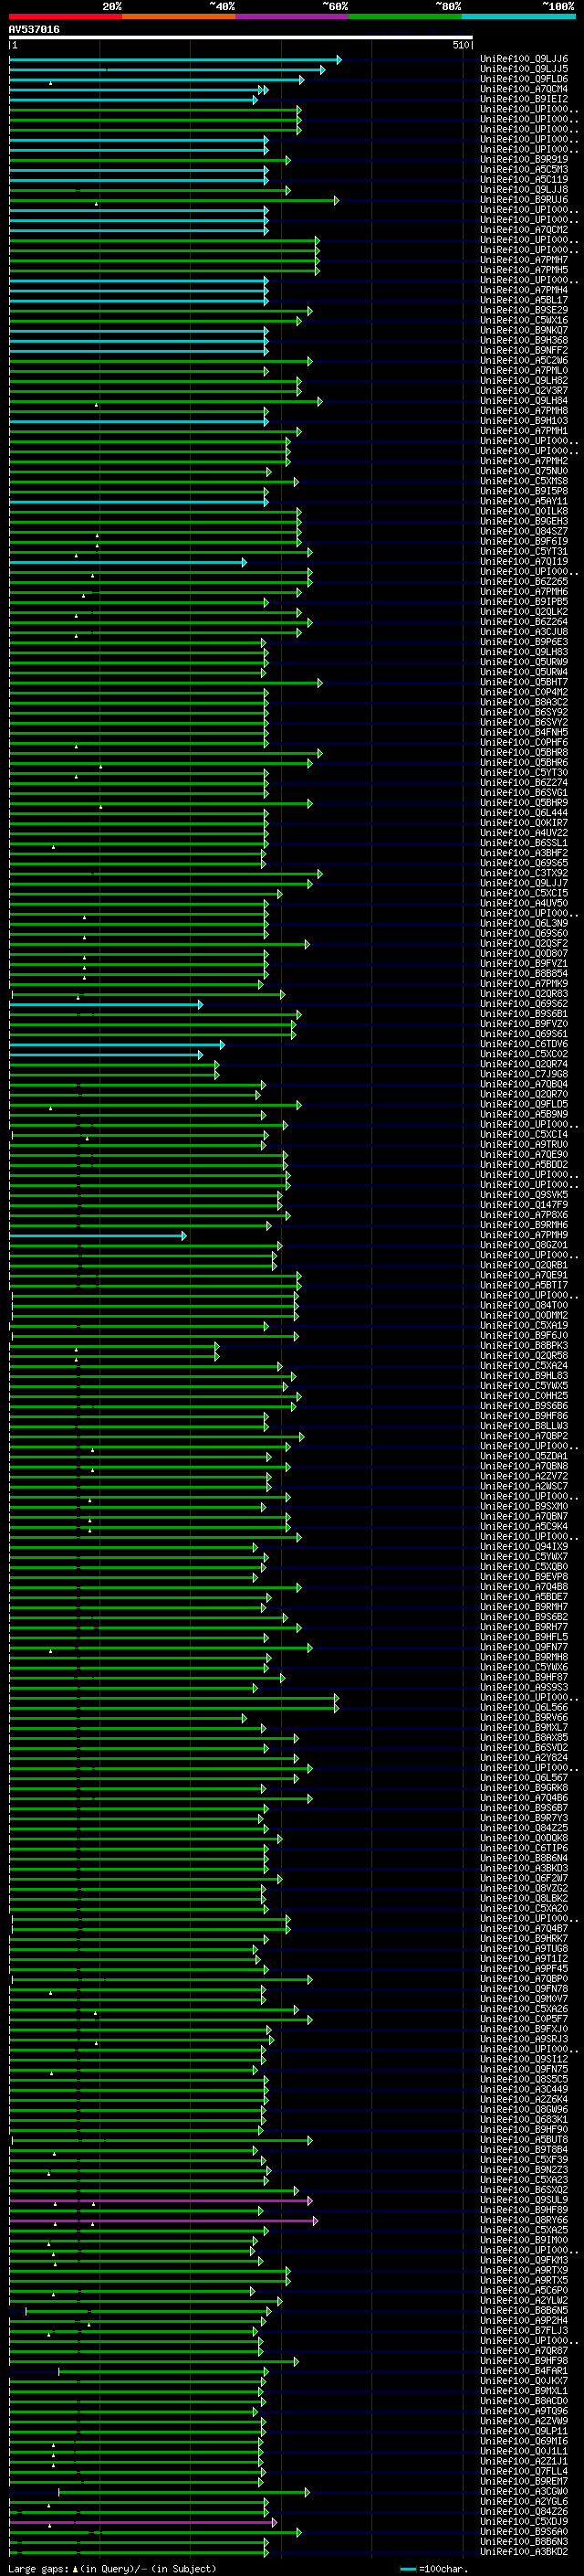Viewport: 584px width, 2576px height.
Task: Choose subject UniRef100_A5C2W6
Action: tap(524, 361)
